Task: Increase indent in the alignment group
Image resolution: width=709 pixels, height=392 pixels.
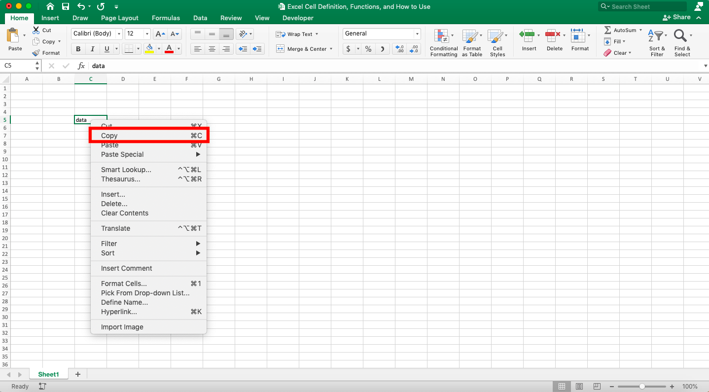Action: pos(257,49)
